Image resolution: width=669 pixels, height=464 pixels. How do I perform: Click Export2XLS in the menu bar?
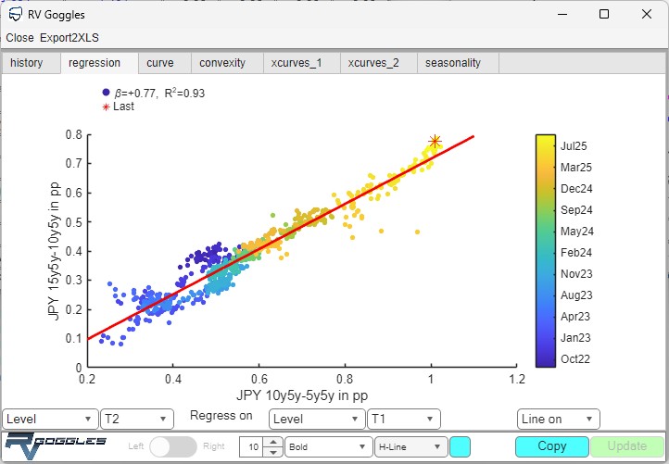pos(69,38)
